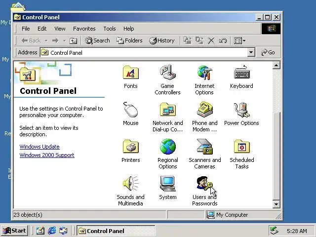Click the 5:28 AM clock
This screenshot has width=316, height=237.
pyautogui.click(x=297, y=231)
